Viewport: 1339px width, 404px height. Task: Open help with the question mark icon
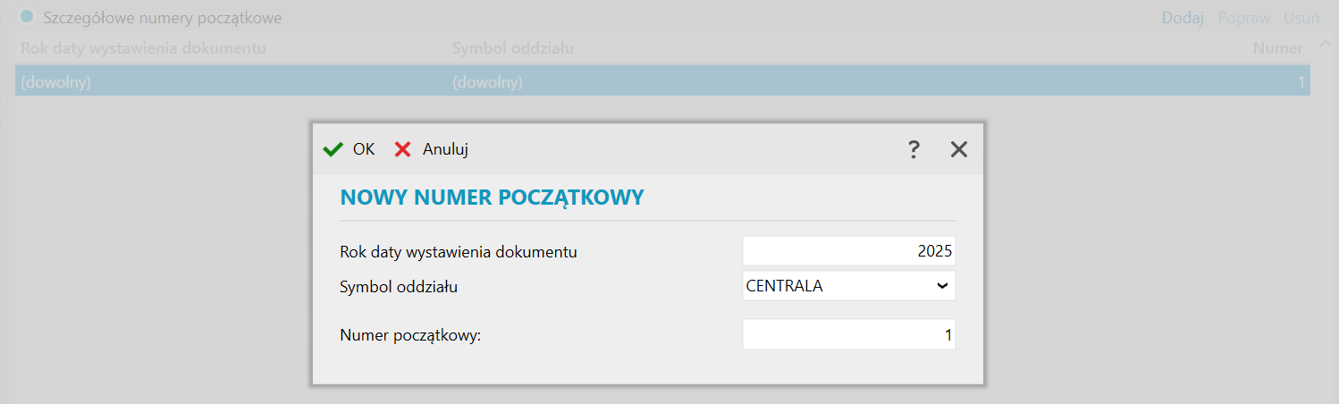tap(914, 149)
